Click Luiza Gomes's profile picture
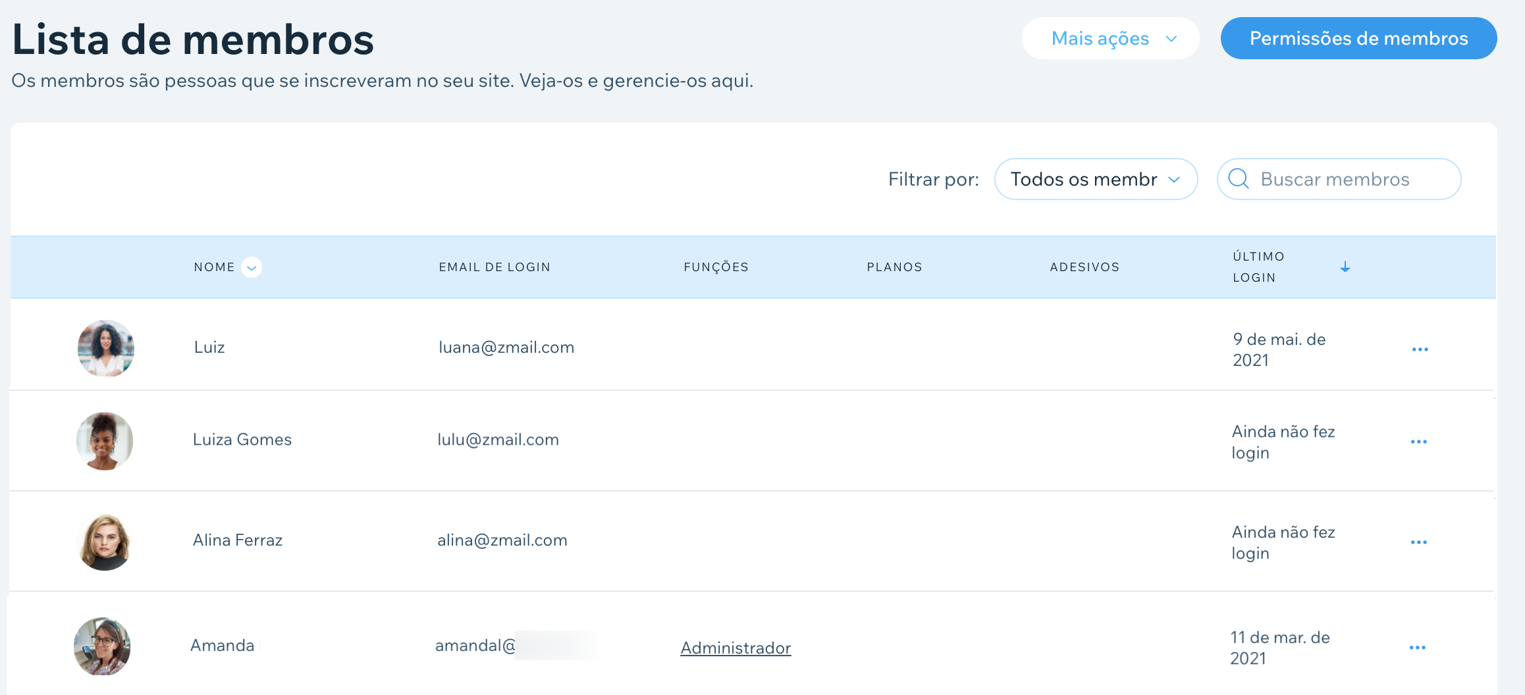The height and width of the screenshot is (695, 1525). (105, 441)
